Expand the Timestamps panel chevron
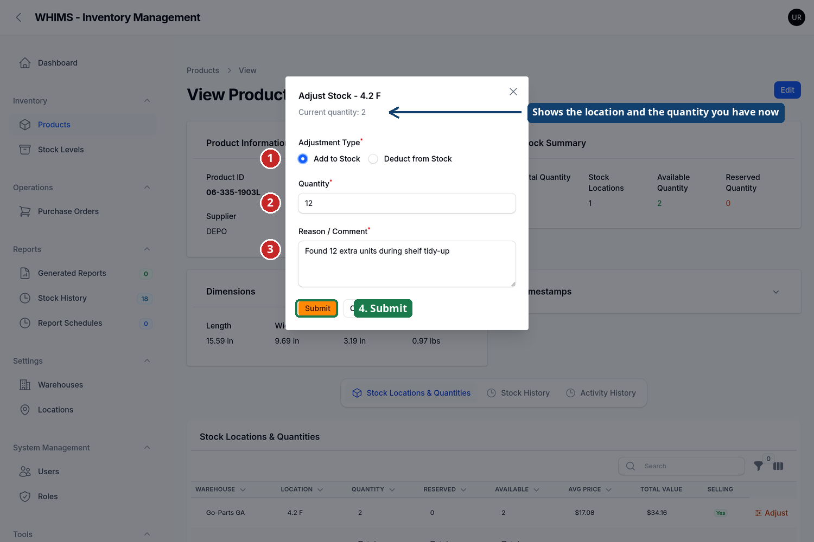The width and height of the screenshot is (814, 542). click(x=776, y=292)
